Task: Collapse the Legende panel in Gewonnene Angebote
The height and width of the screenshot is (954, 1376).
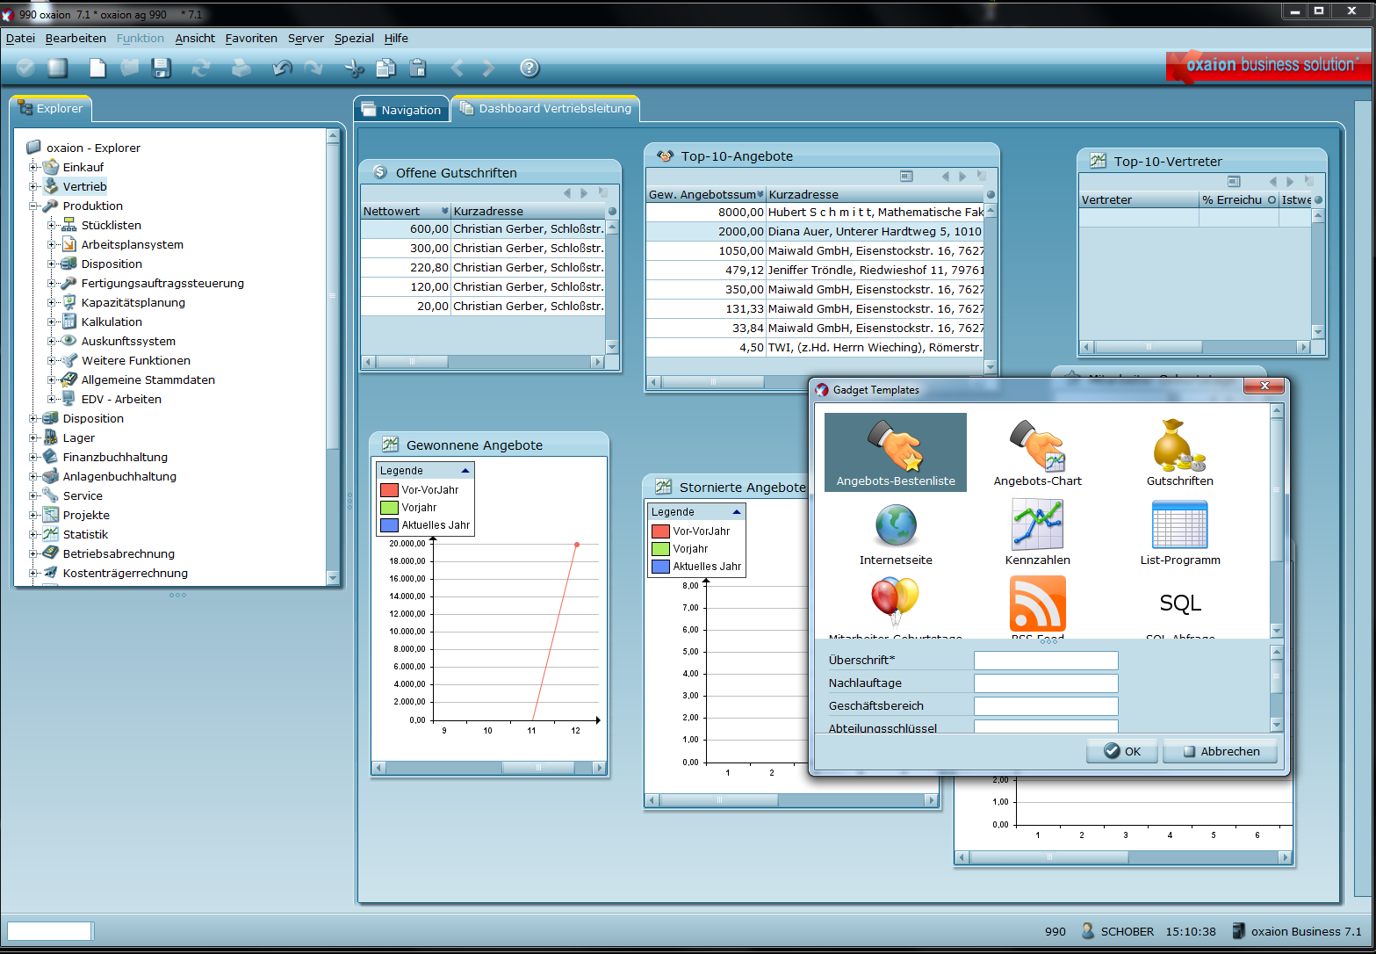Action: point(465,471)
